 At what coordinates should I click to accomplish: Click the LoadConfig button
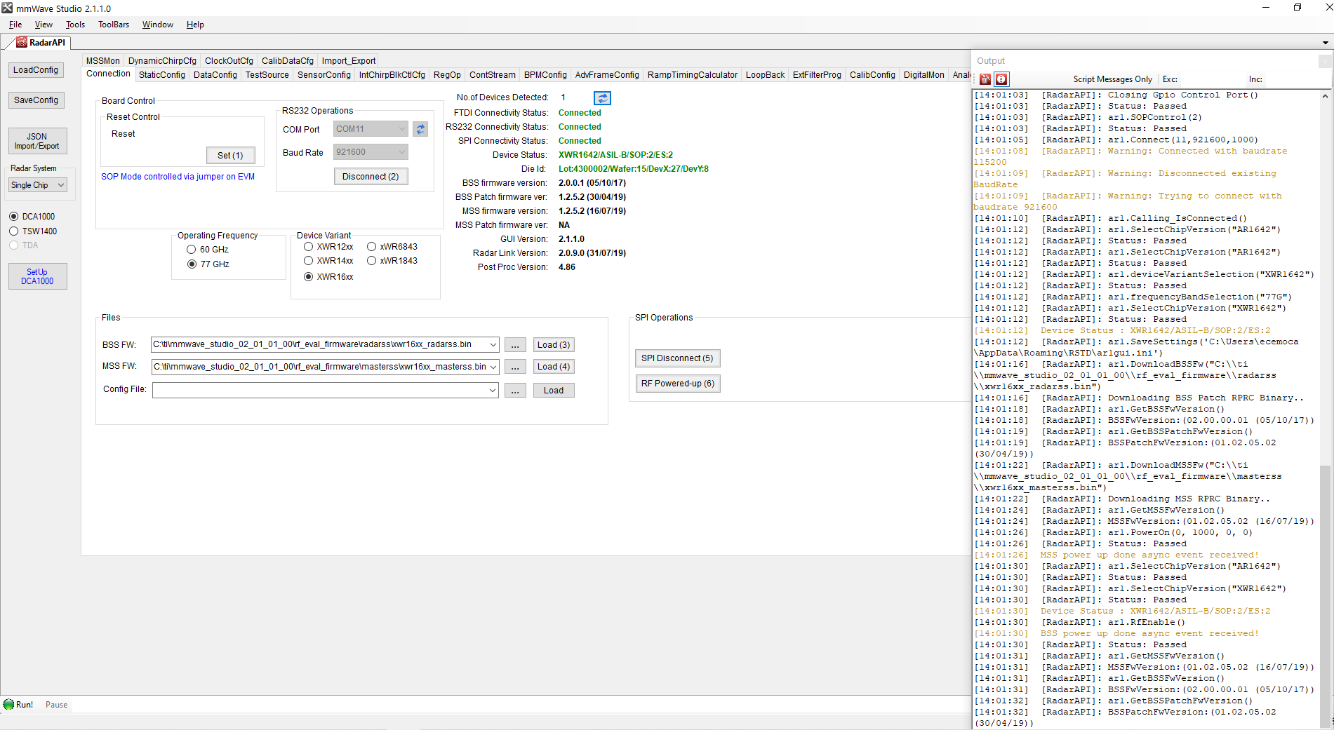click(x=36, y=70)
